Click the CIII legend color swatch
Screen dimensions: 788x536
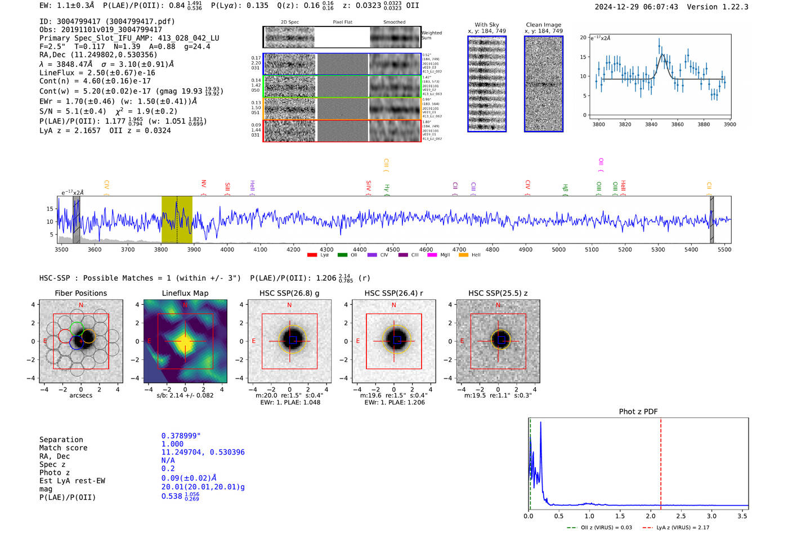402,255
